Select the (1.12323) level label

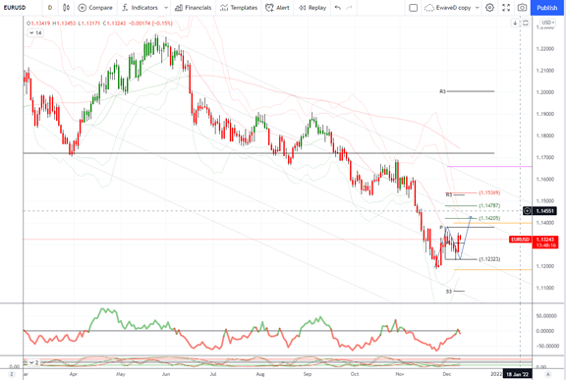point(489,259)
